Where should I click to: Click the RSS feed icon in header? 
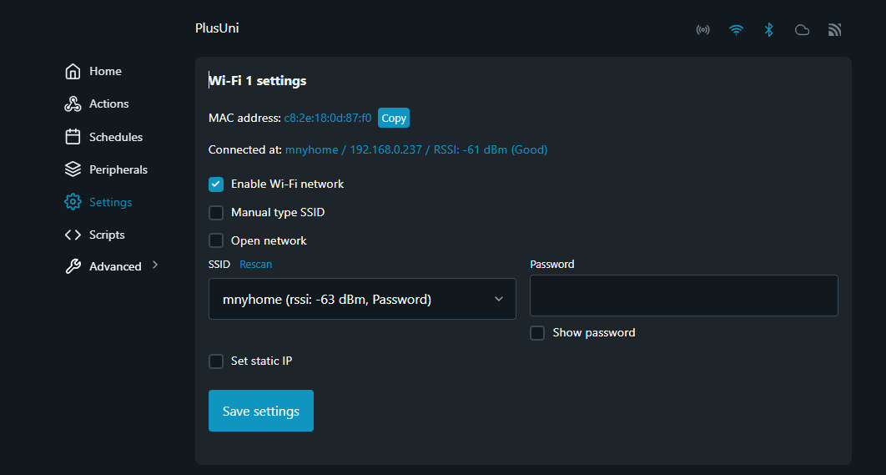[834, 30]
